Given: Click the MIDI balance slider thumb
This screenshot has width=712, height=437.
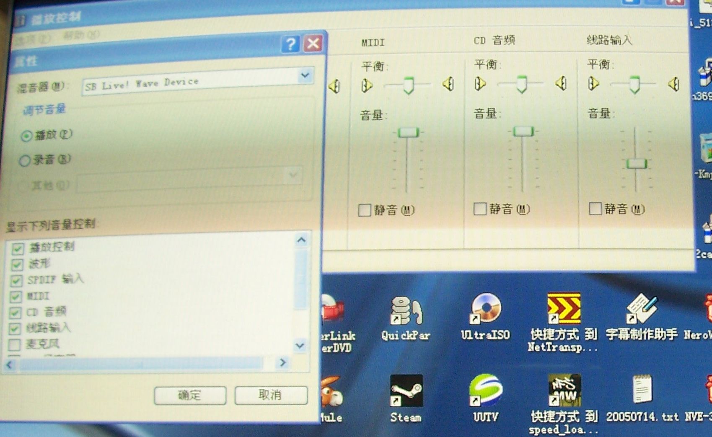Looking at the screenshot, I should coord(408,85).
